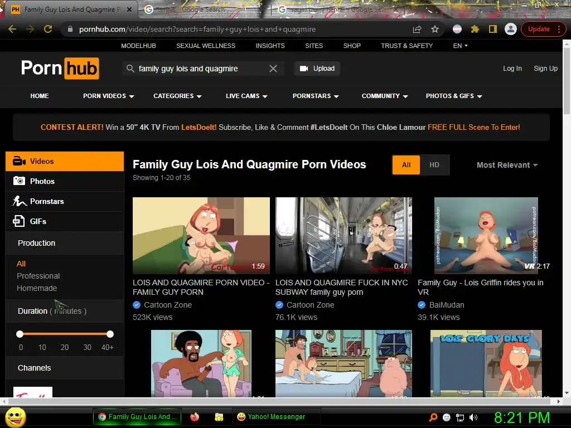The height and width of the screenshot is (428, 571).
Task: Click the orange Duration slider track
Action: pyautogui.click(x=65, y=334)
